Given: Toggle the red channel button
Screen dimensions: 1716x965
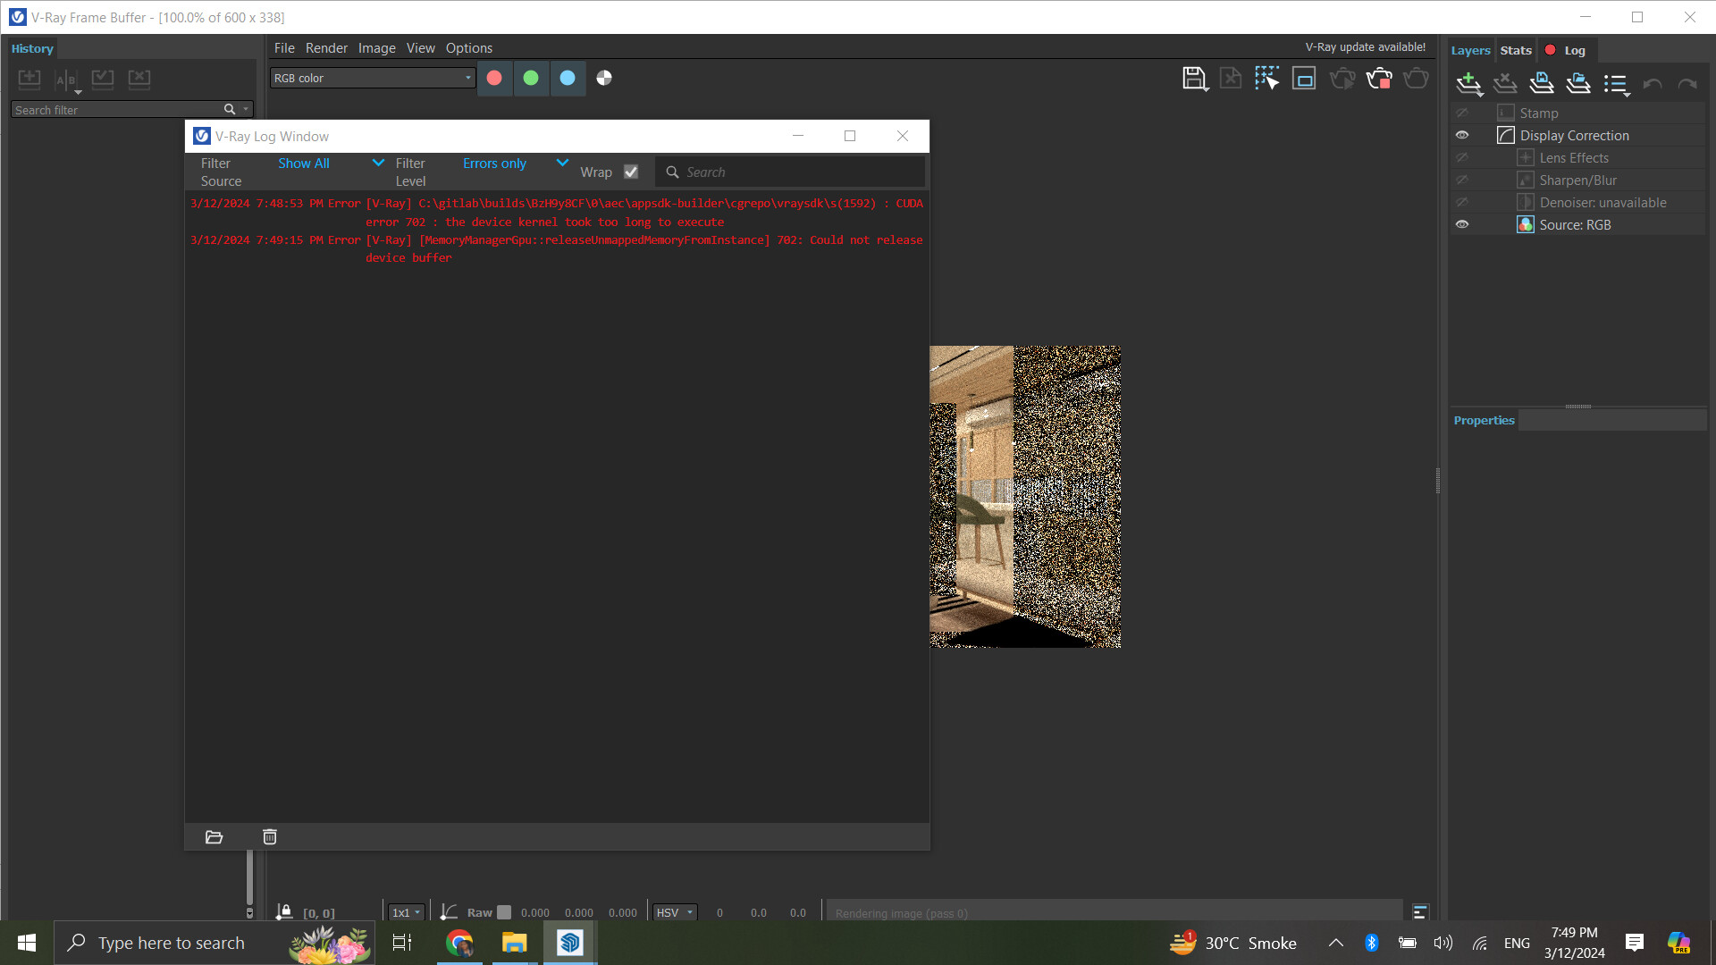Looking at the screenshot, I should pyautogui.click(x=494, y=79).
